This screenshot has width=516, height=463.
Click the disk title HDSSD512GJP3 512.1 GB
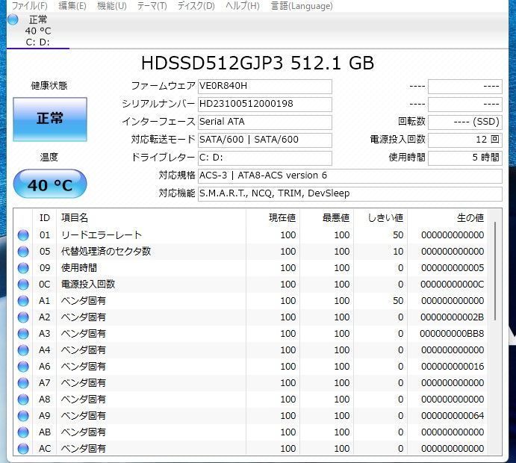[258, 63]
